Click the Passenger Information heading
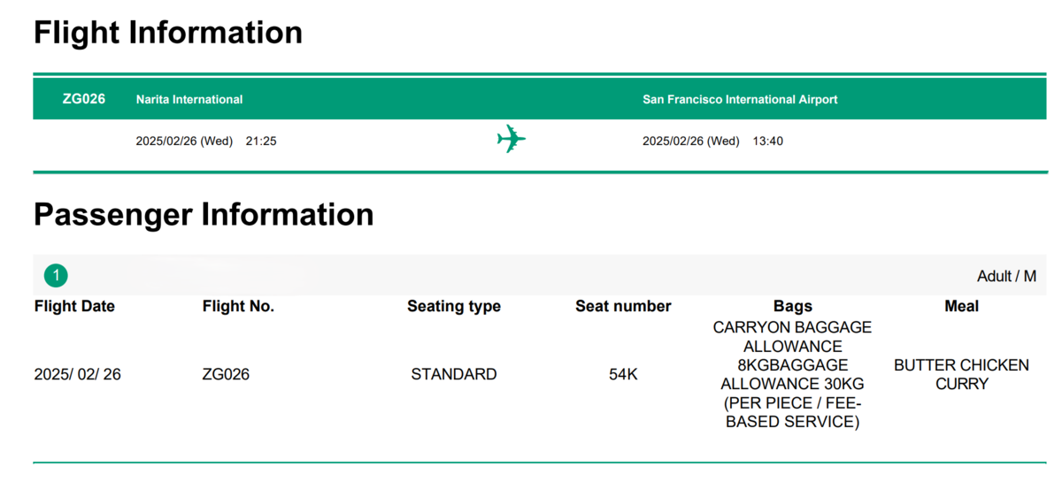Image resolution: width=1062 pixels, height=482 pixels. pyautogui.click(x=204, y=215)
